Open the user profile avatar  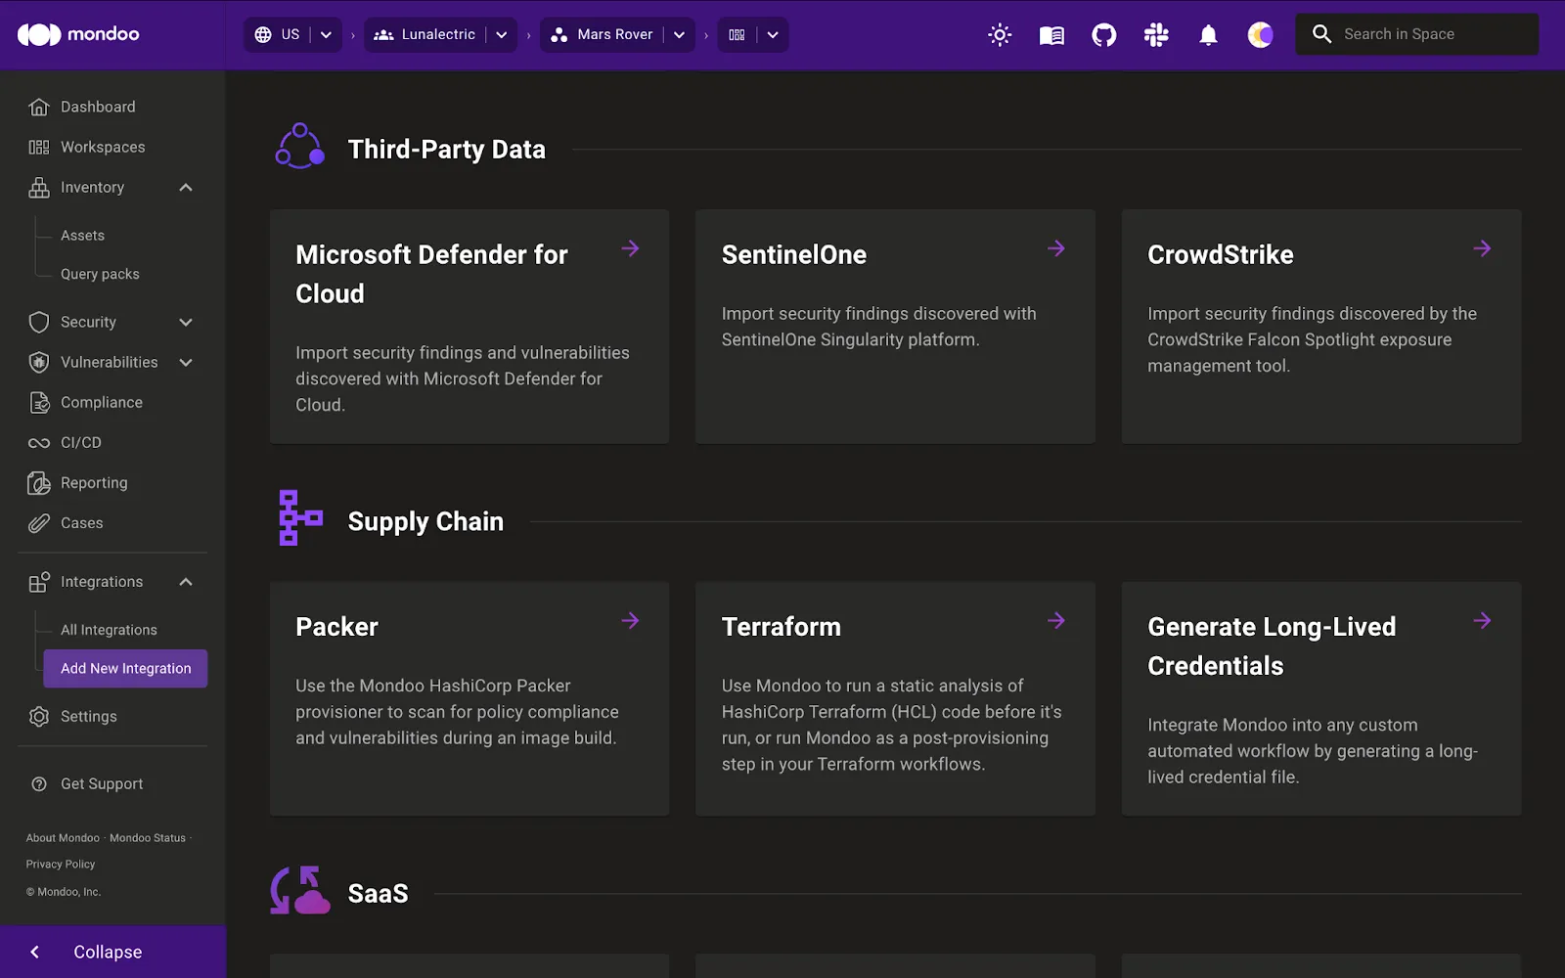[1261, 35]
